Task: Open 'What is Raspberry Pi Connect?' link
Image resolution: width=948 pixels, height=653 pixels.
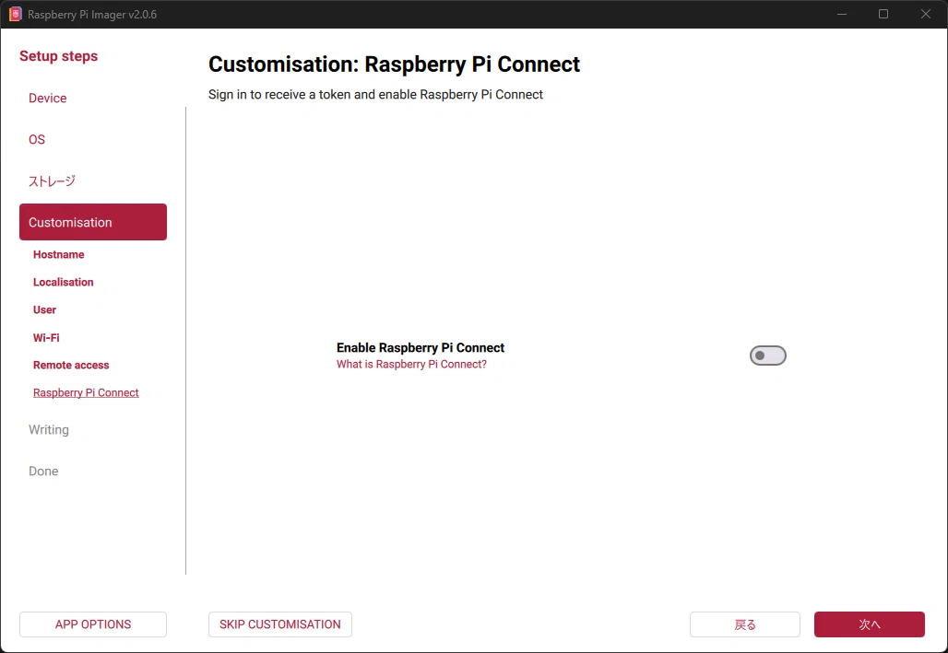Action: [x=411, y=364]
